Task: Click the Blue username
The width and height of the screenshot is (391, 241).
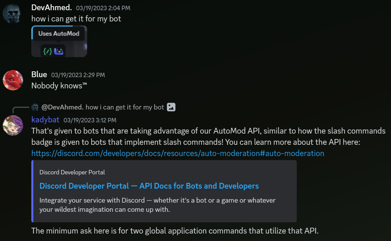Action: click(39, 74)
